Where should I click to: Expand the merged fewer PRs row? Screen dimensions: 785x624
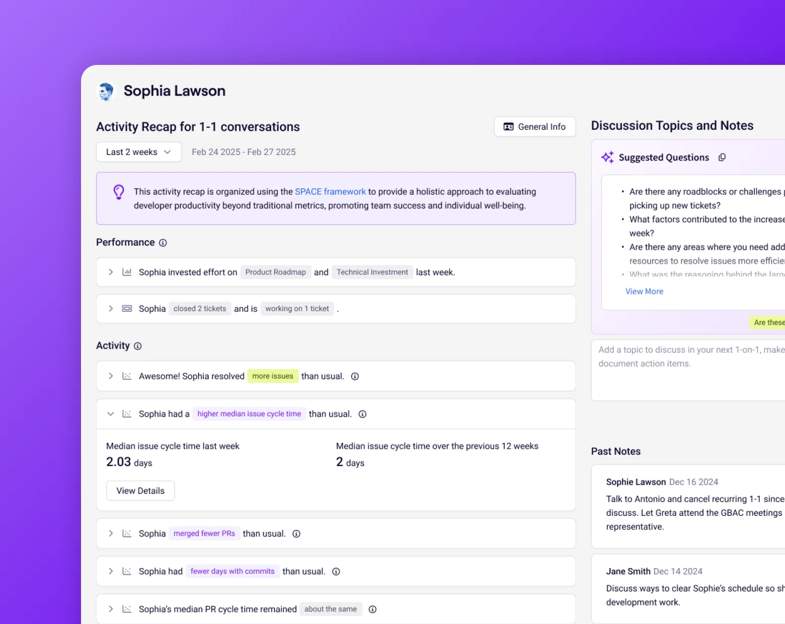[111, 534]
